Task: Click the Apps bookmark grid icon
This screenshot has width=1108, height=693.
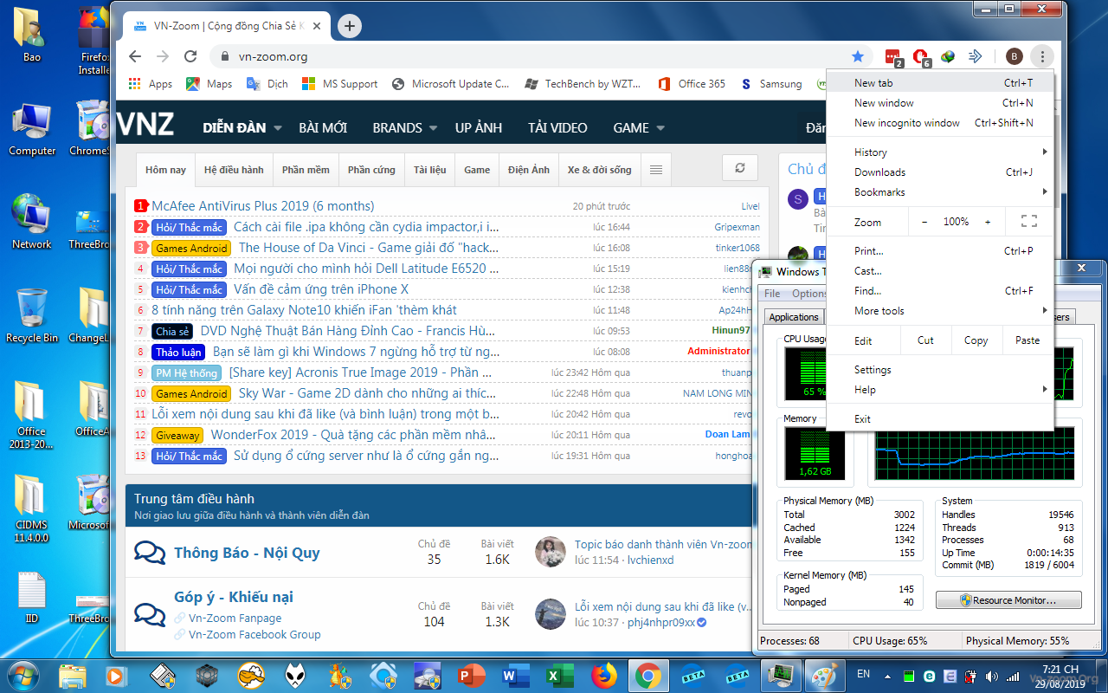Action: pyautogui.click(x=134, y=84)
